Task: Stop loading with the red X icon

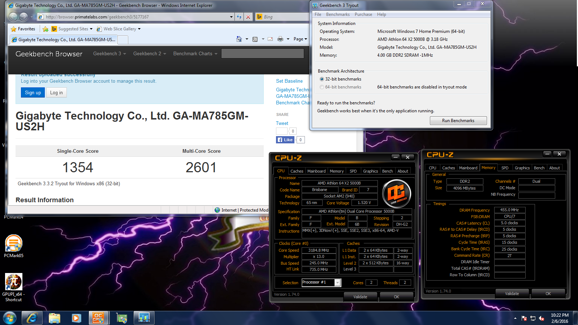Action: tap(248, 17)
